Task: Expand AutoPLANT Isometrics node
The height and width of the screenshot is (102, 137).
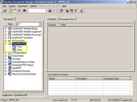Action: coord(5,38)
